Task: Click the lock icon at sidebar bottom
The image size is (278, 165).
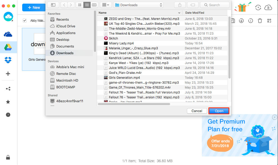Action: click(8, 157)
